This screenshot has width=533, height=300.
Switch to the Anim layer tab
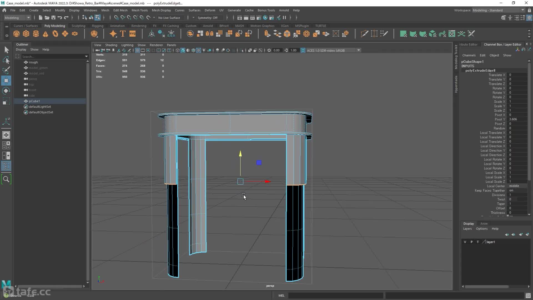click(x=484, y=224)
